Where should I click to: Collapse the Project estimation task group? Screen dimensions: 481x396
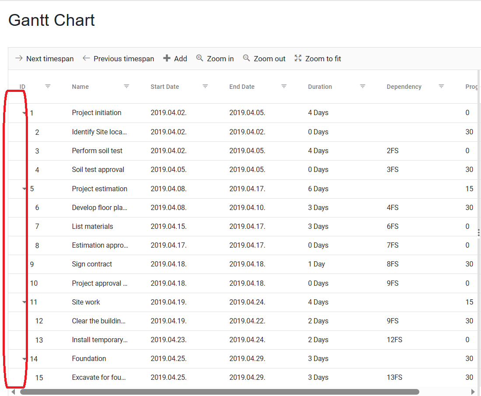[24, 189]
